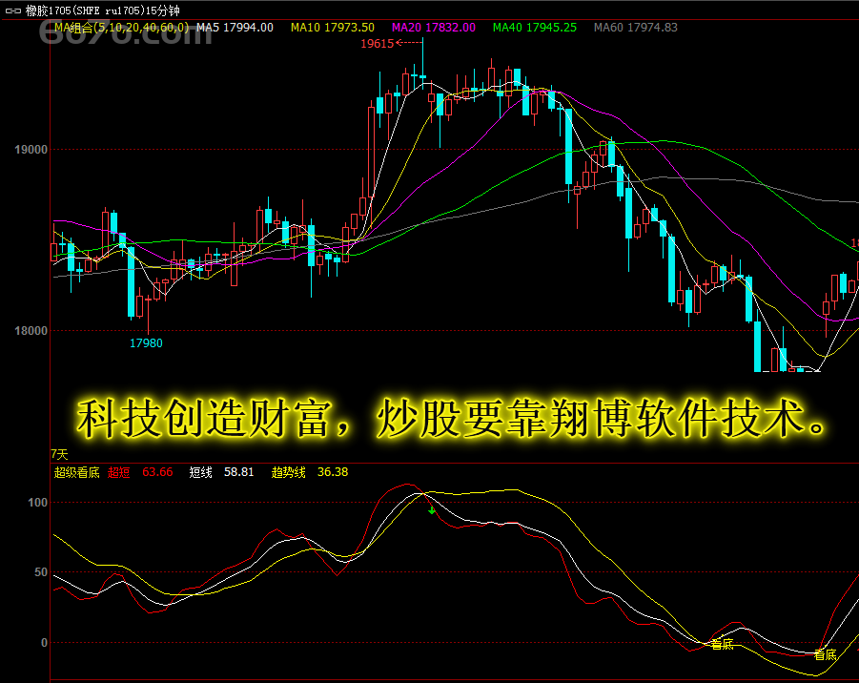Click the 100 level on indicator axis

pyautogui.click(x=38, y=503)
